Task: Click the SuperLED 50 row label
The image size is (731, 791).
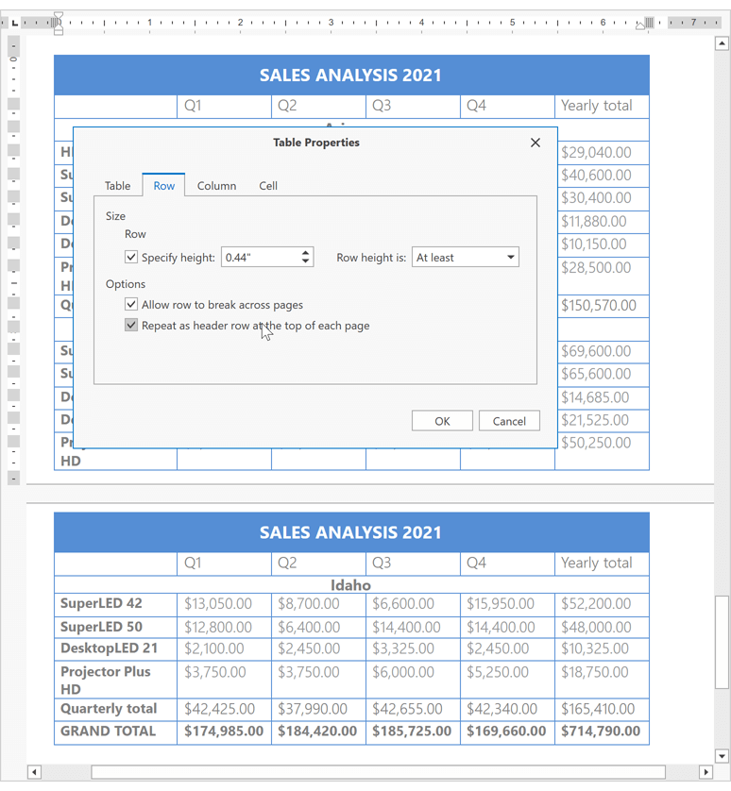Action: tap(101, 627)
